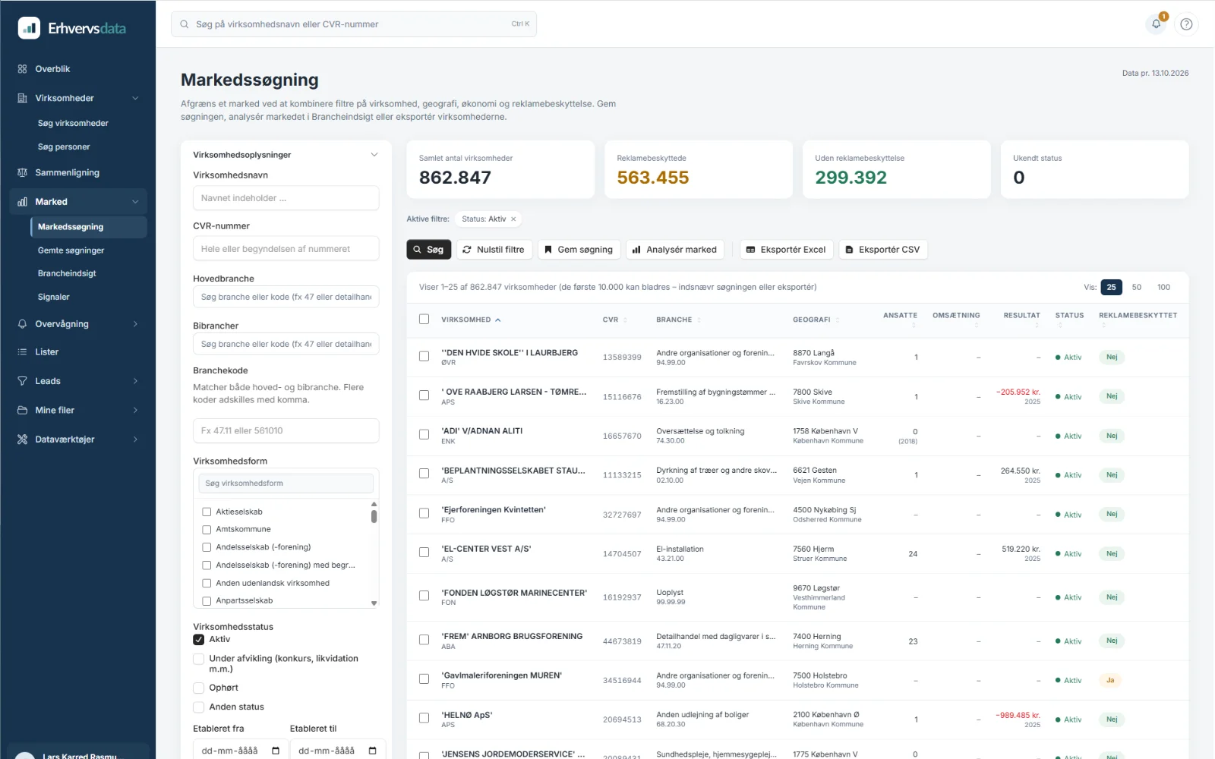Image resolution: width=1215 pixels, height=759 pixels.
Task: Remove the Status: Aktiv filter chip
Action: click(x=513, y=219)
